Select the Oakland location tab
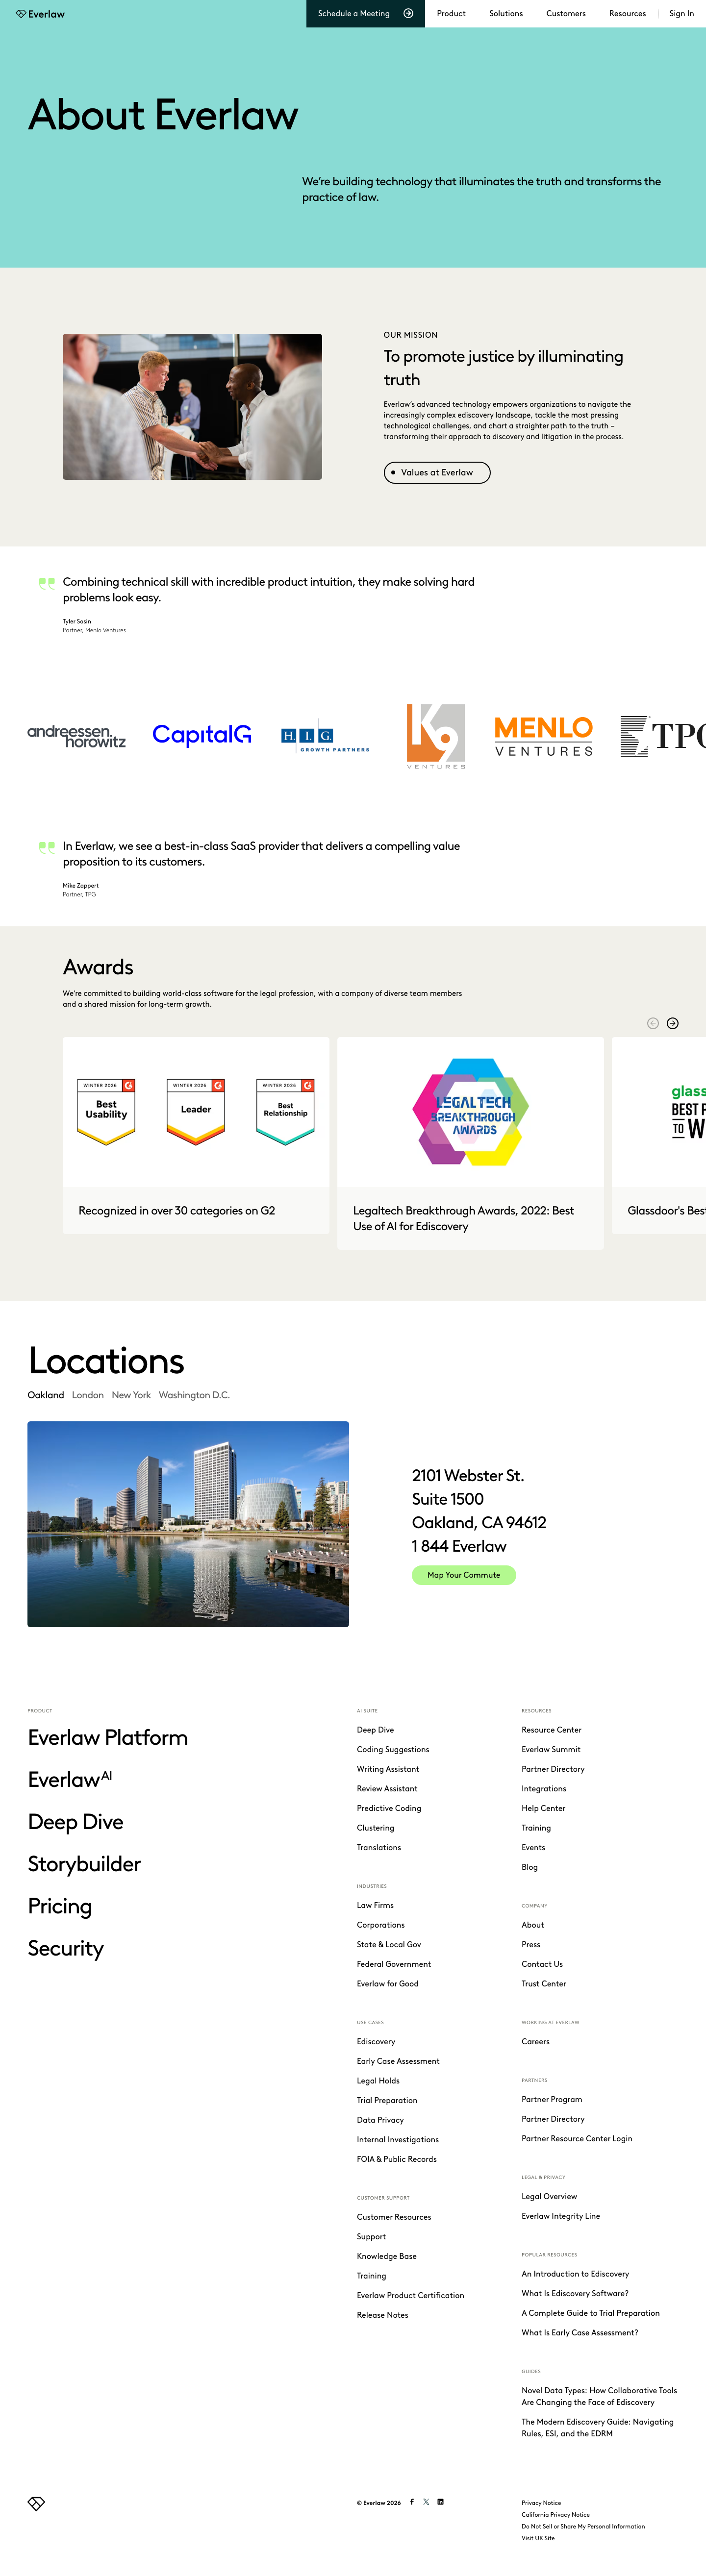The image size is (706, 2576). click(x=46, y=1395)
